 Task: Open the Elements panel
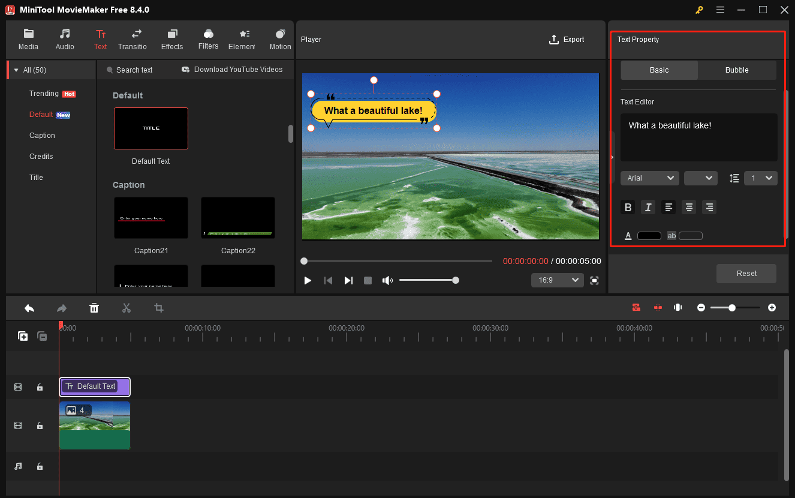tap(243, 40)
